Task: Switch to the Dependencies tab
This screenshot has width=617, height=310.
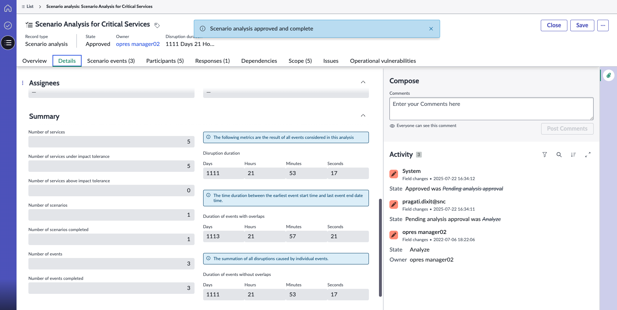Action: tap(259, 61)
